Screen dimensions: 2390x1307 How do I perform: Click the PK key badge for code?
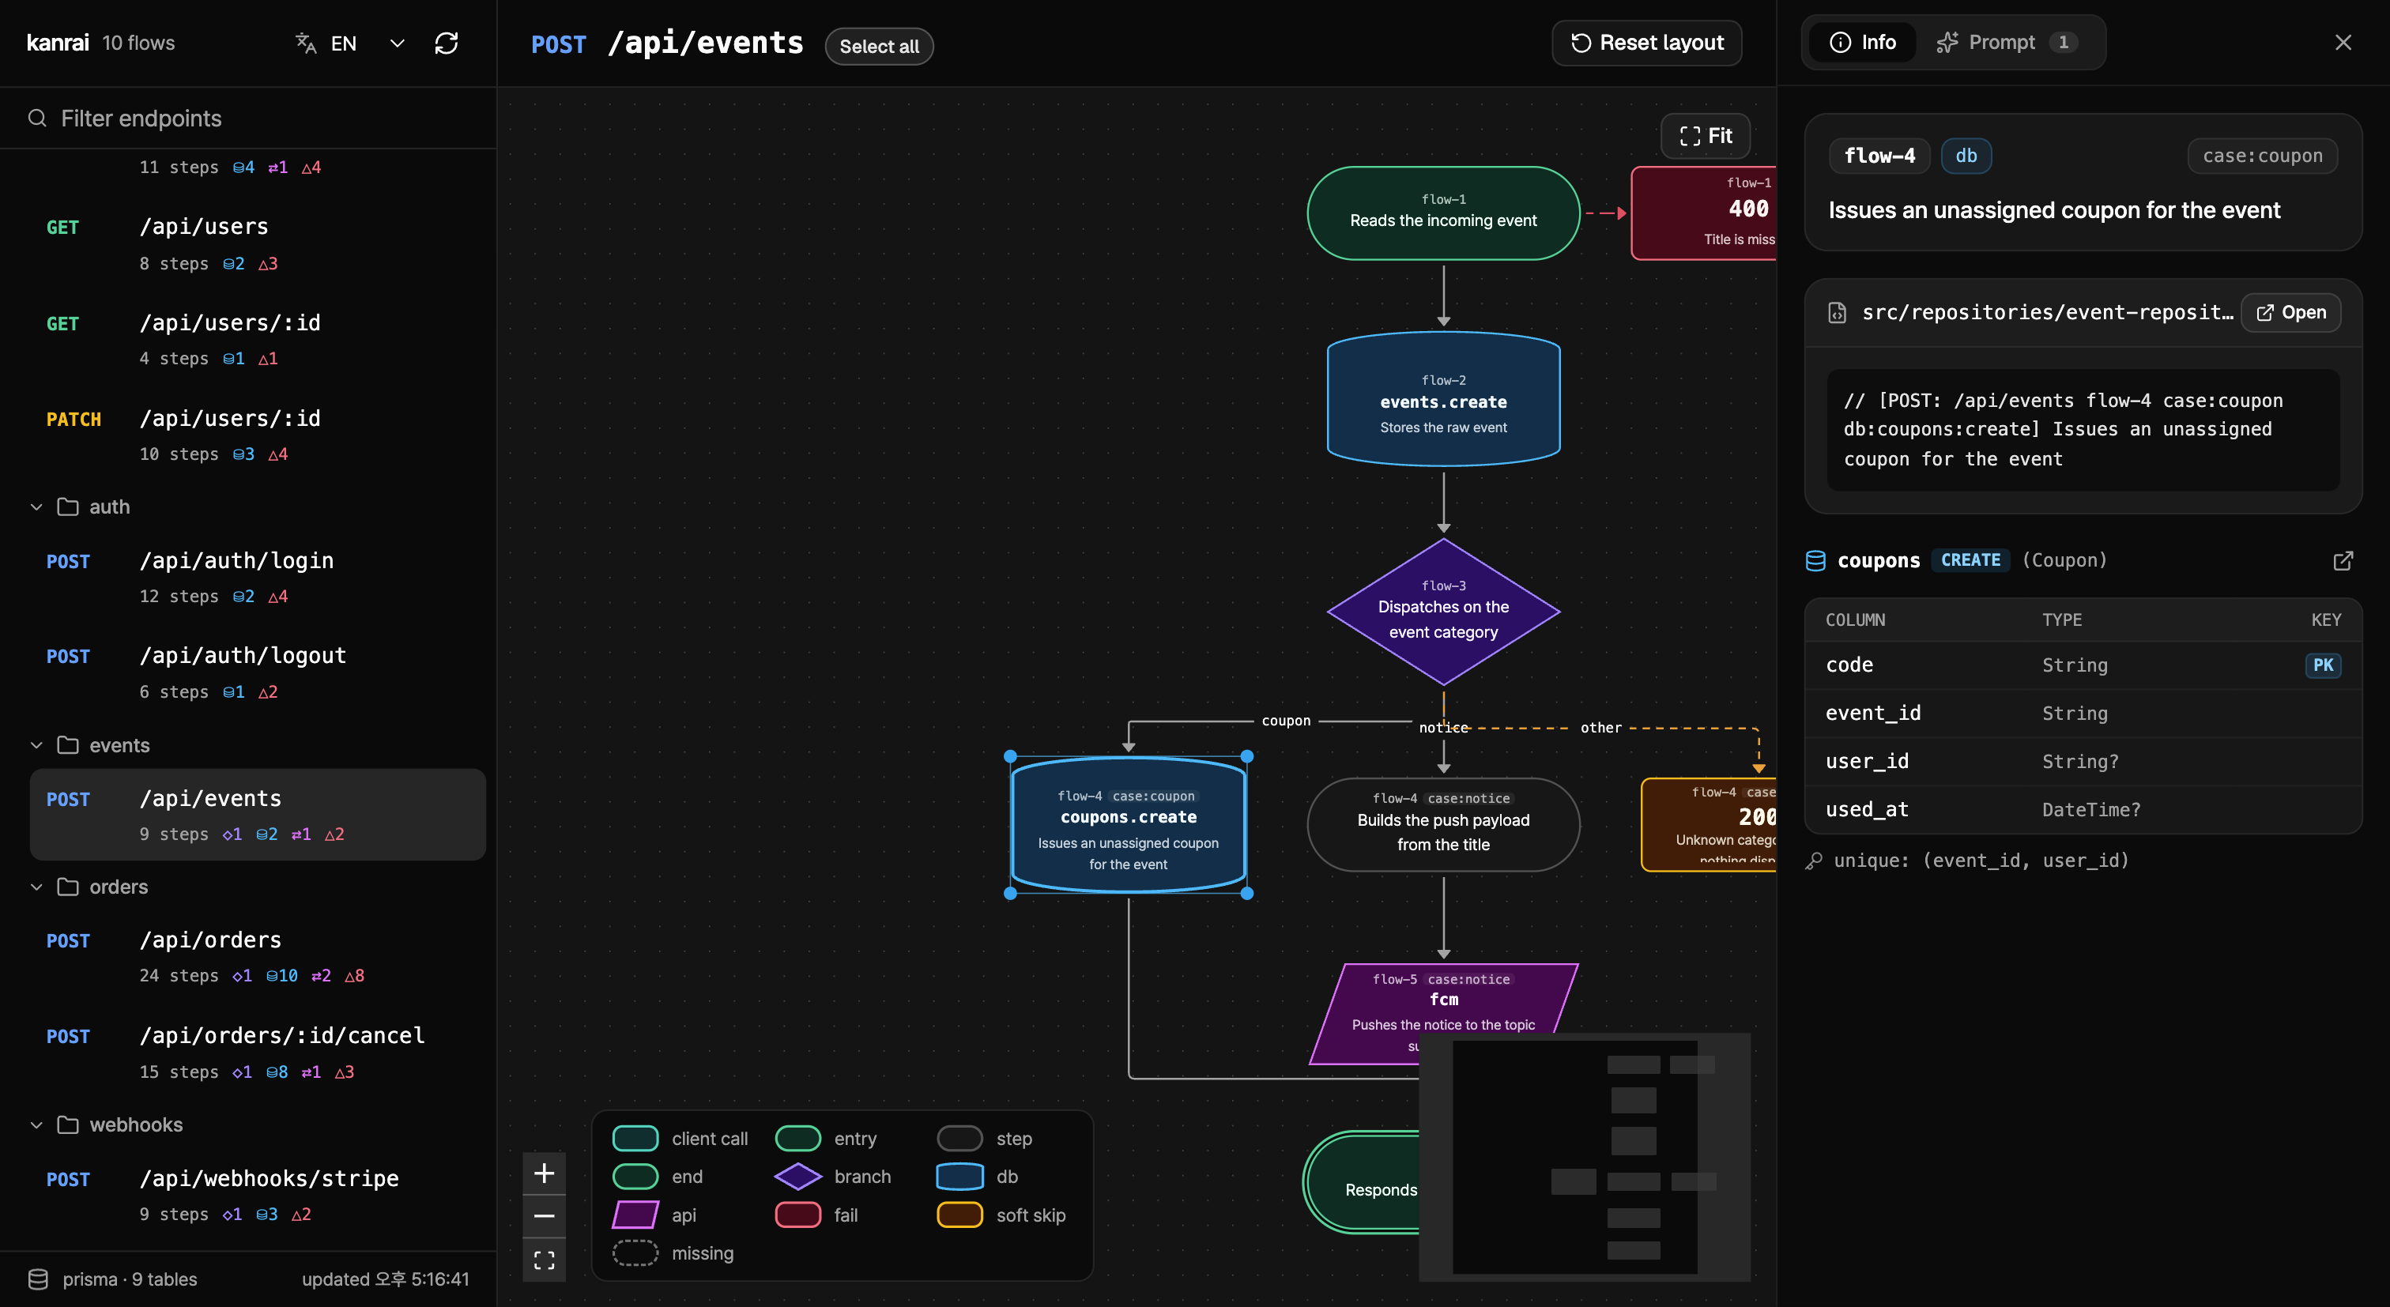[x=2322, y=665]
